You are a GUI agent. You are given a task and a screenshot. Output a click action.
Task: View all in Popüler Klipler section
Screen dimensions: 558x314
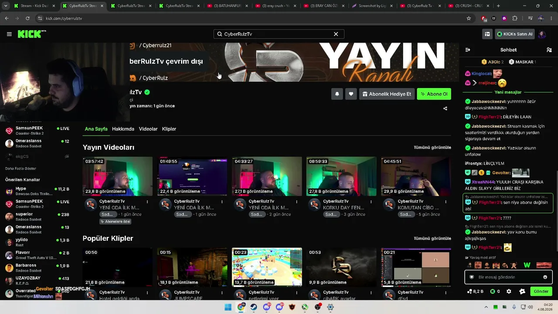coord(432,239)
